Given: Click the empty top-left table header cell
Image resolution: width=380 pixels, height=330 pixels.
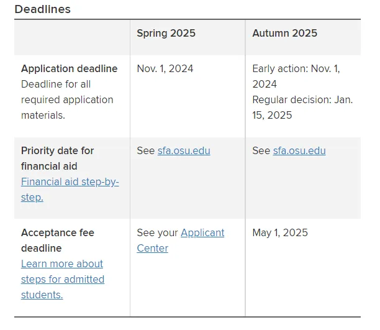Looking at the screenshot, I should pyautogui.click(x=72, y=37).
